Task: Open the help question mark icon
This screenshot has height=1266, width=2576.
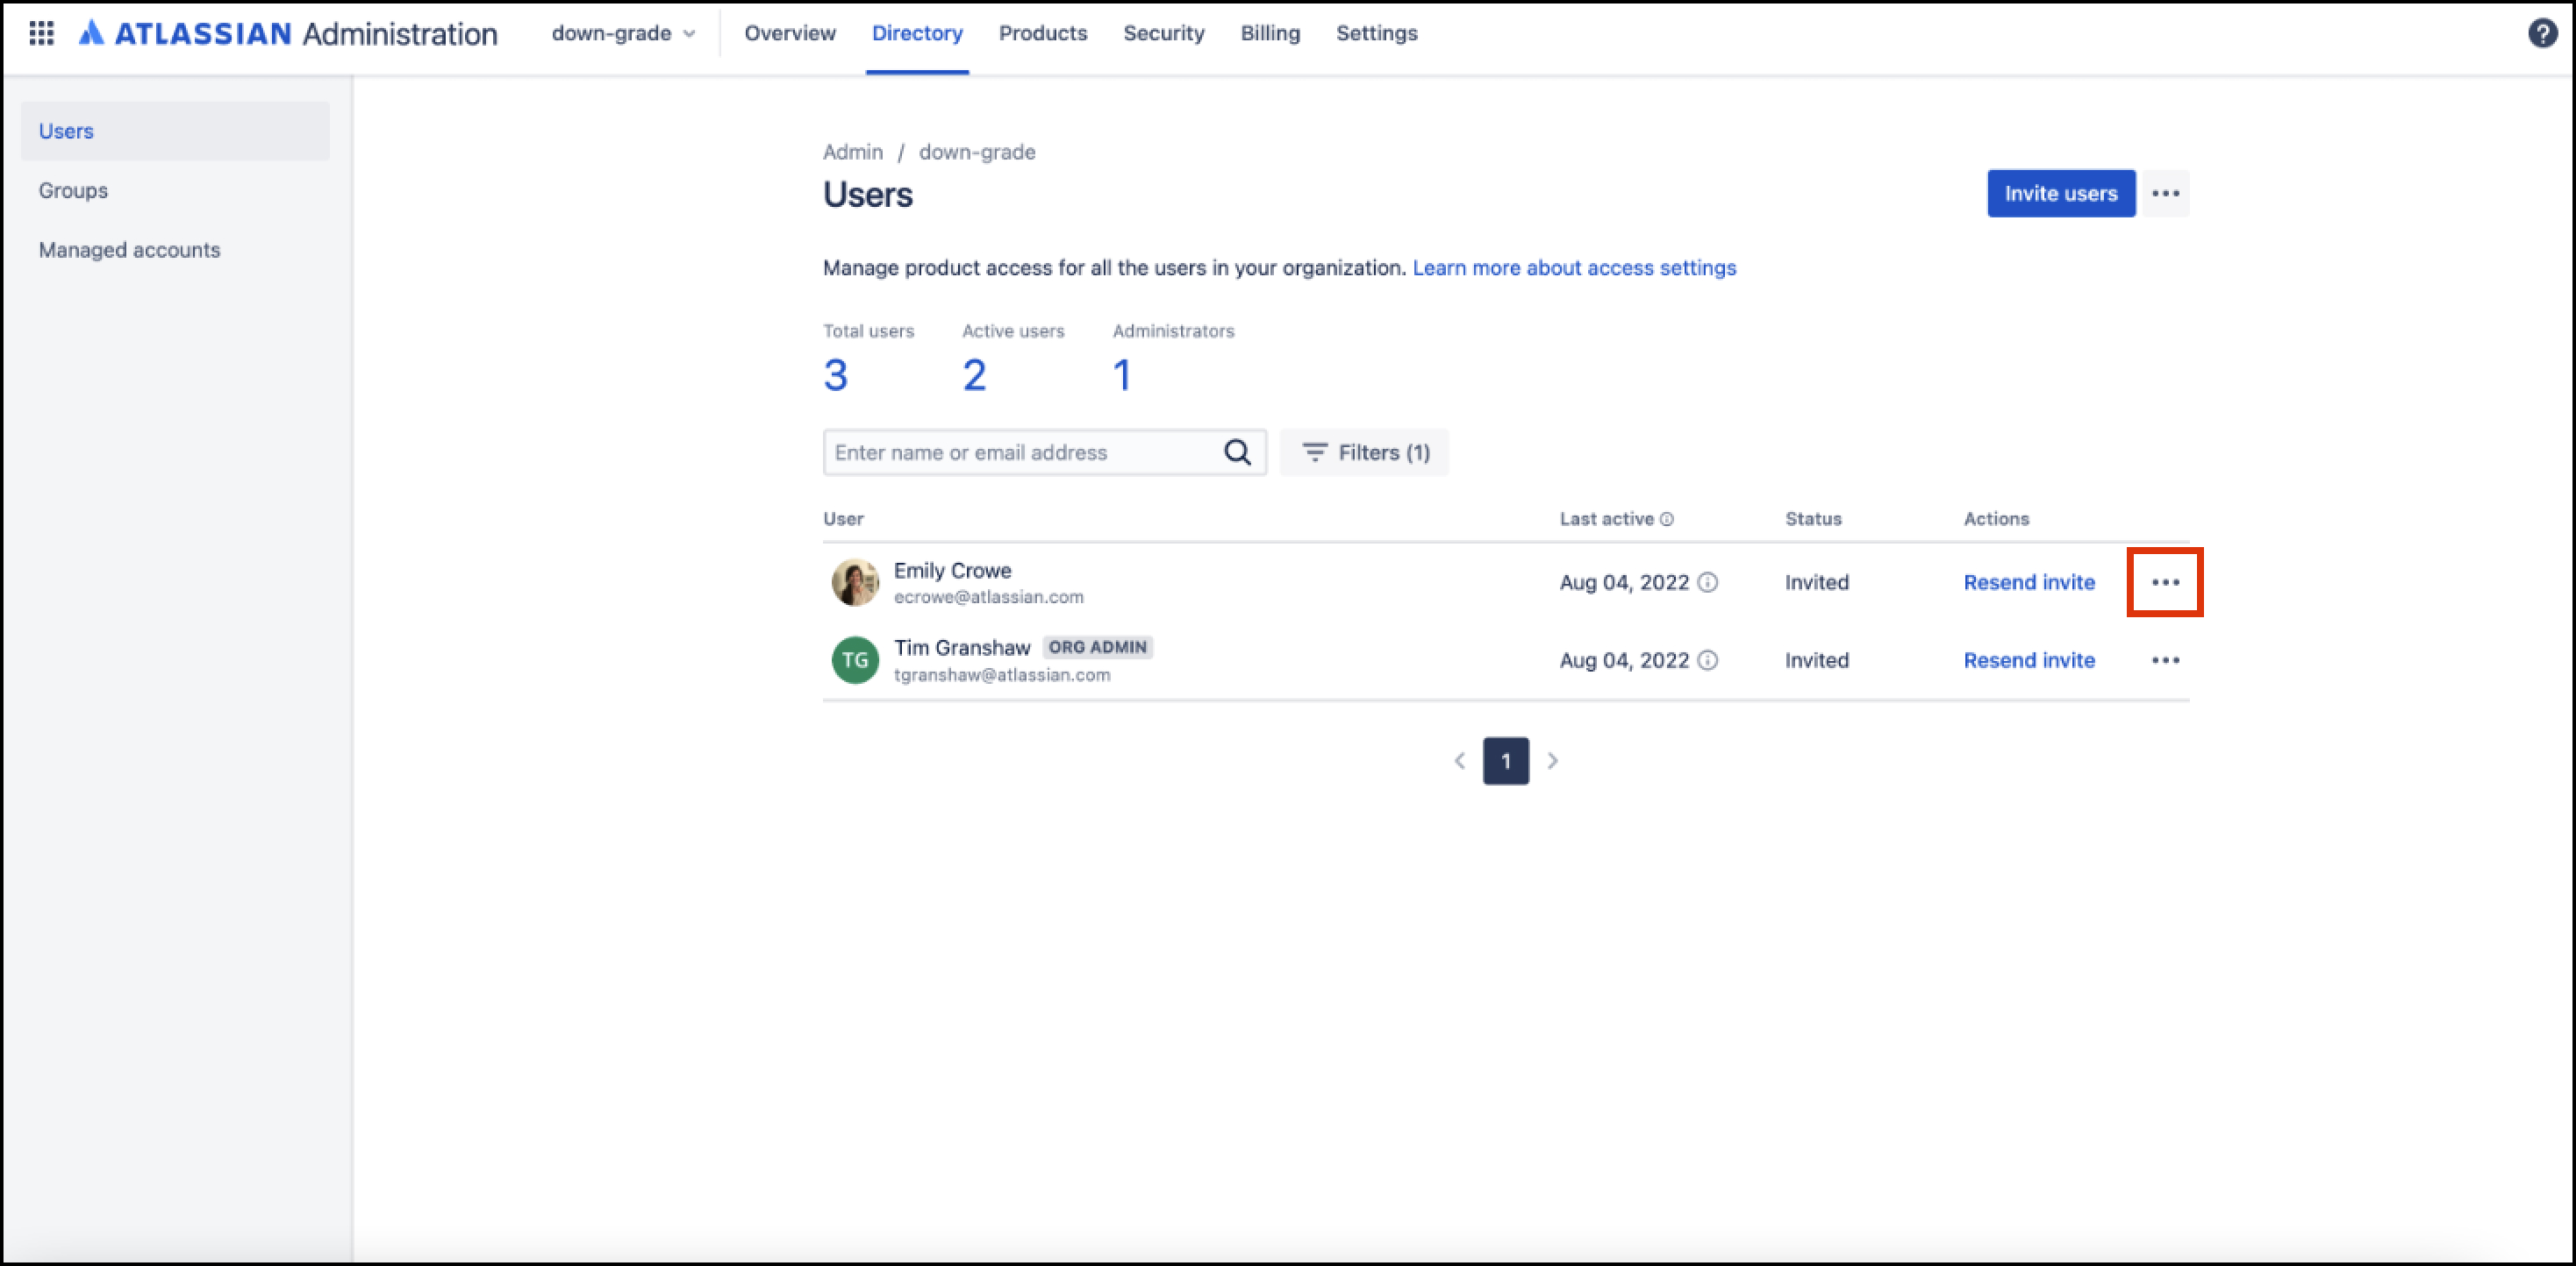Action: pyautogui.click(x=2542, y=33)
